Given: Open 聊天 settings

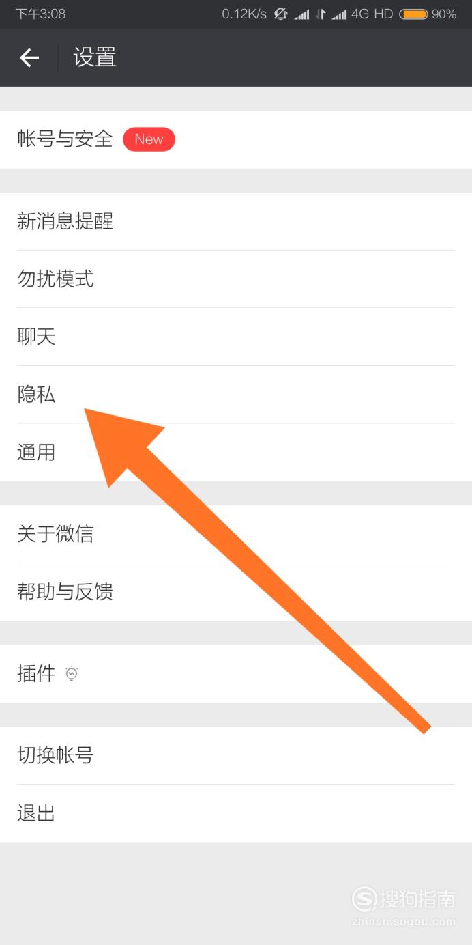Looking at the screenshot, I should (236, 337).
